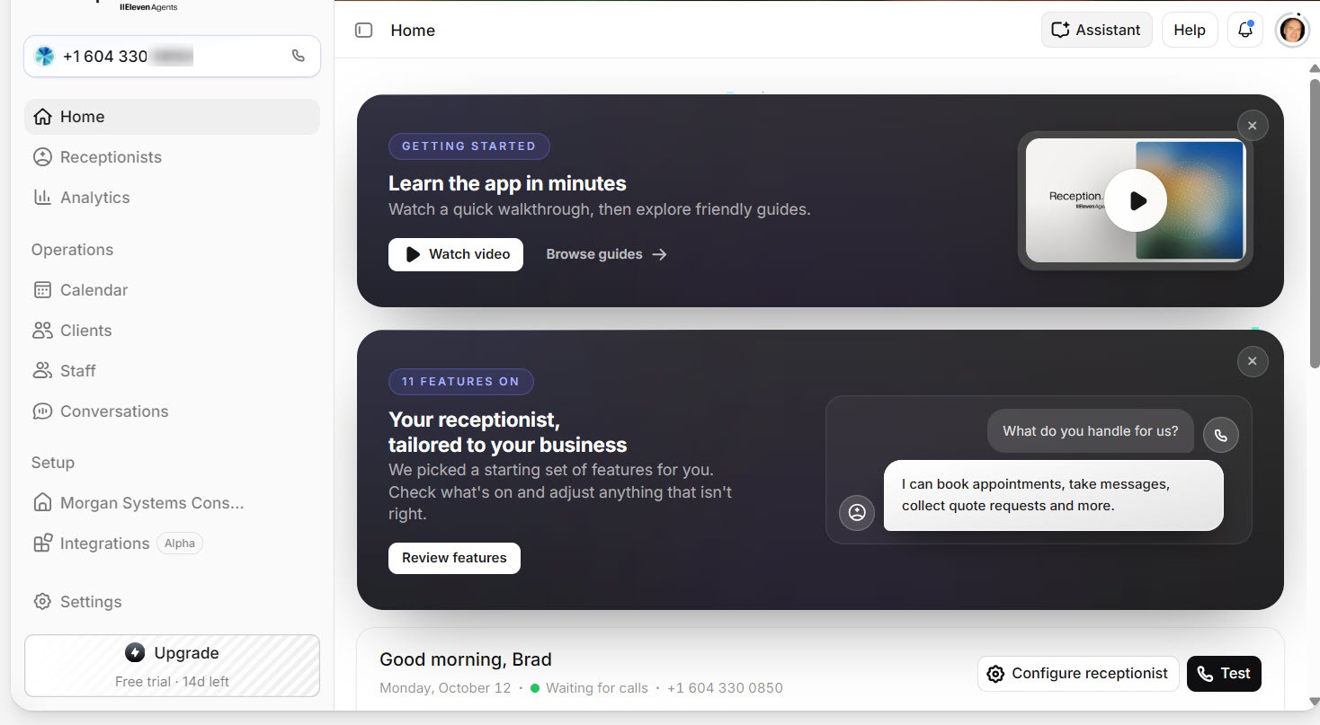Click the 'Monday, October 12' date text
The width and height of the screenshot is (1320, 725).
[x=445, y=688]
